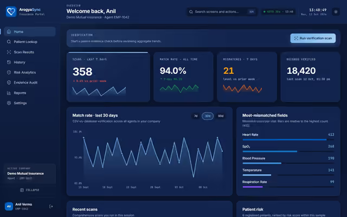Select the 7d range
The image size is (347, 217).
tap(196, 116)
